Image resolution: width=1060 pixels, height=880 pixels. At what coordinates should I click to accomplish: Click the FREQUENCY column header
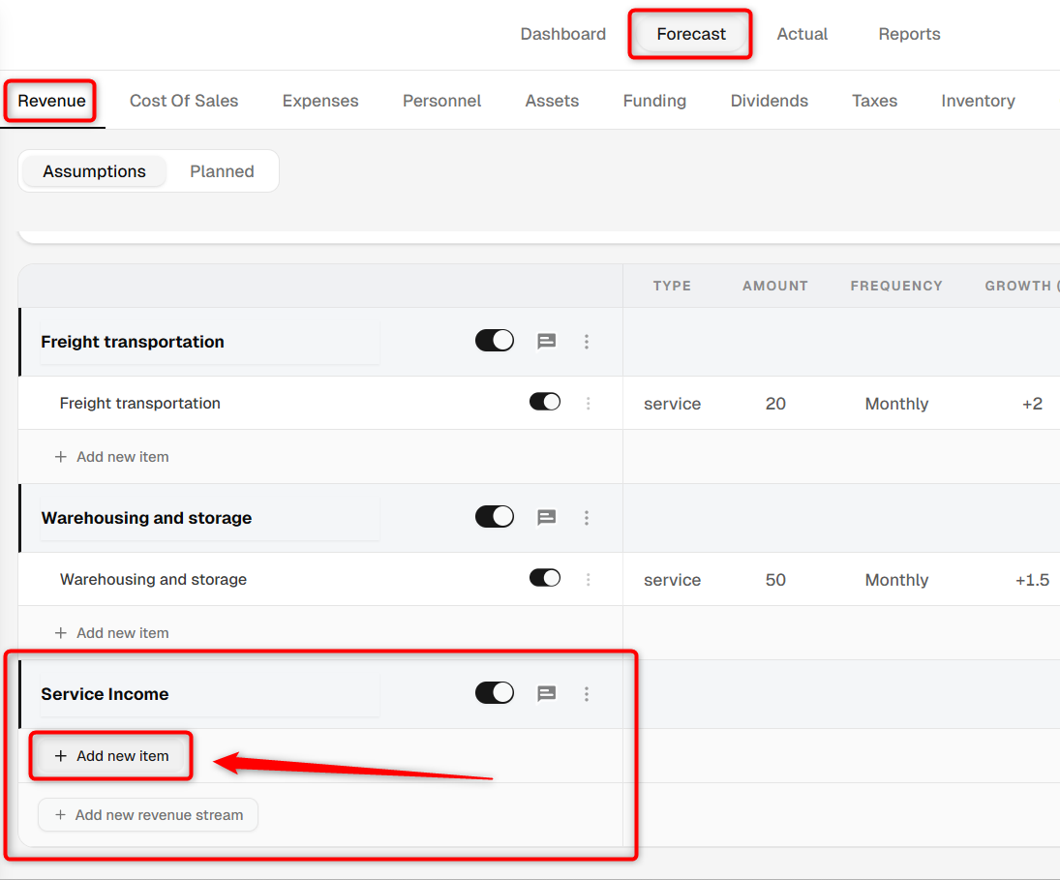coord(896,286)
